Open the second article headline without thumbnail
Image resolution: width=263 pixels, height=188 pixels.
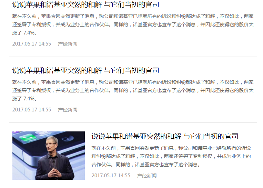click(85, 70)
